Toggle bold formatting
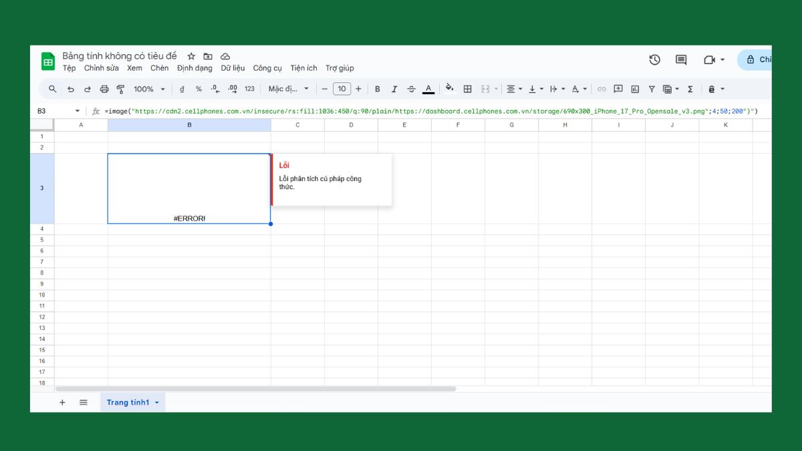The width and height of the screenshot is (802, 451). [x=378, y=88]
